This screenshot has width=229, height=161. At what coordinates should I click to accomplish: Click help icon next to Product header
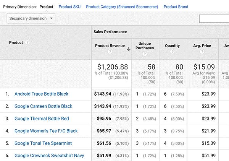(x=27, y=42)
